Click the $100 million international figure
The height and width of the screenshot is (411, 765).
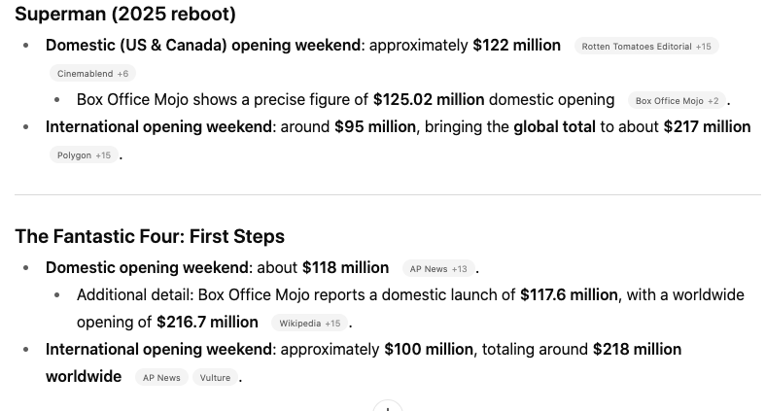(x=429, y=349)
